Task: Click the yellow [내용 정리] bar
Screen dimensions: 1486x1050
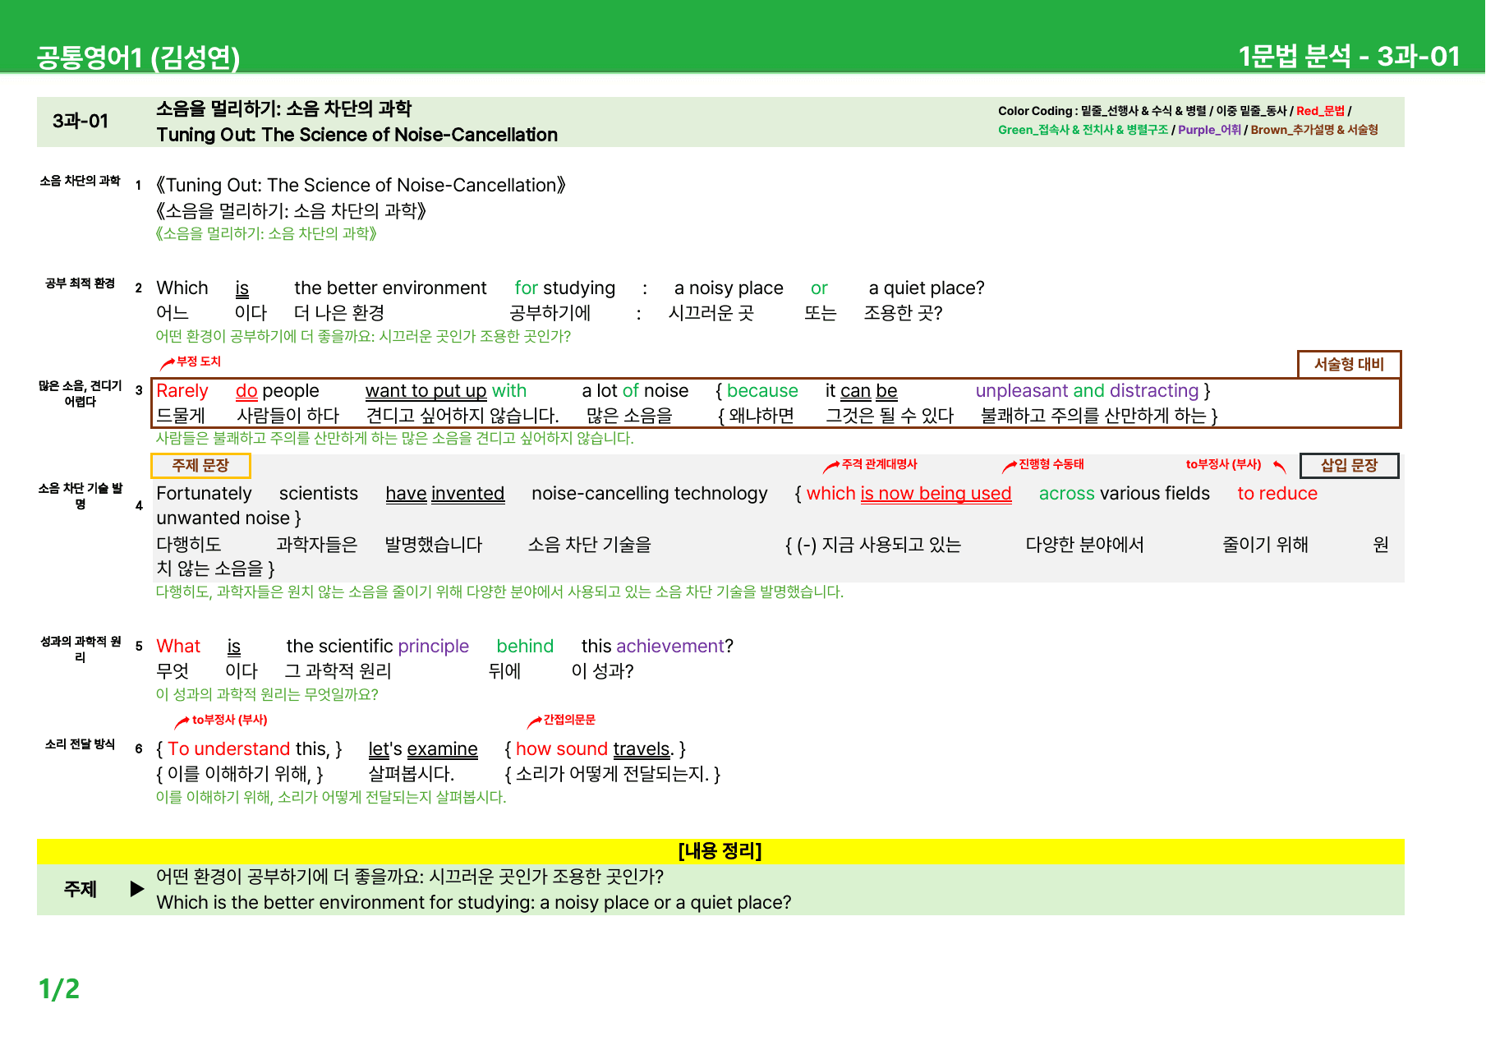Action: tap(720, 851)
